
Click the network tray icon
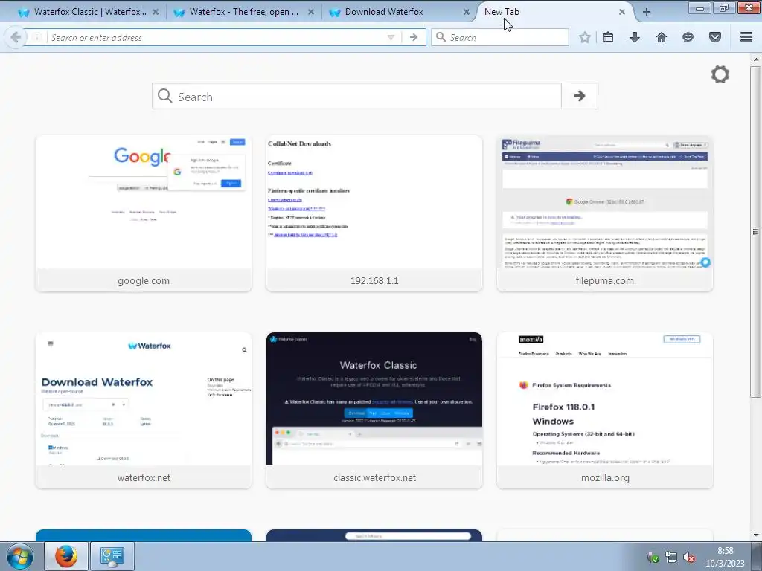point(670,558)
